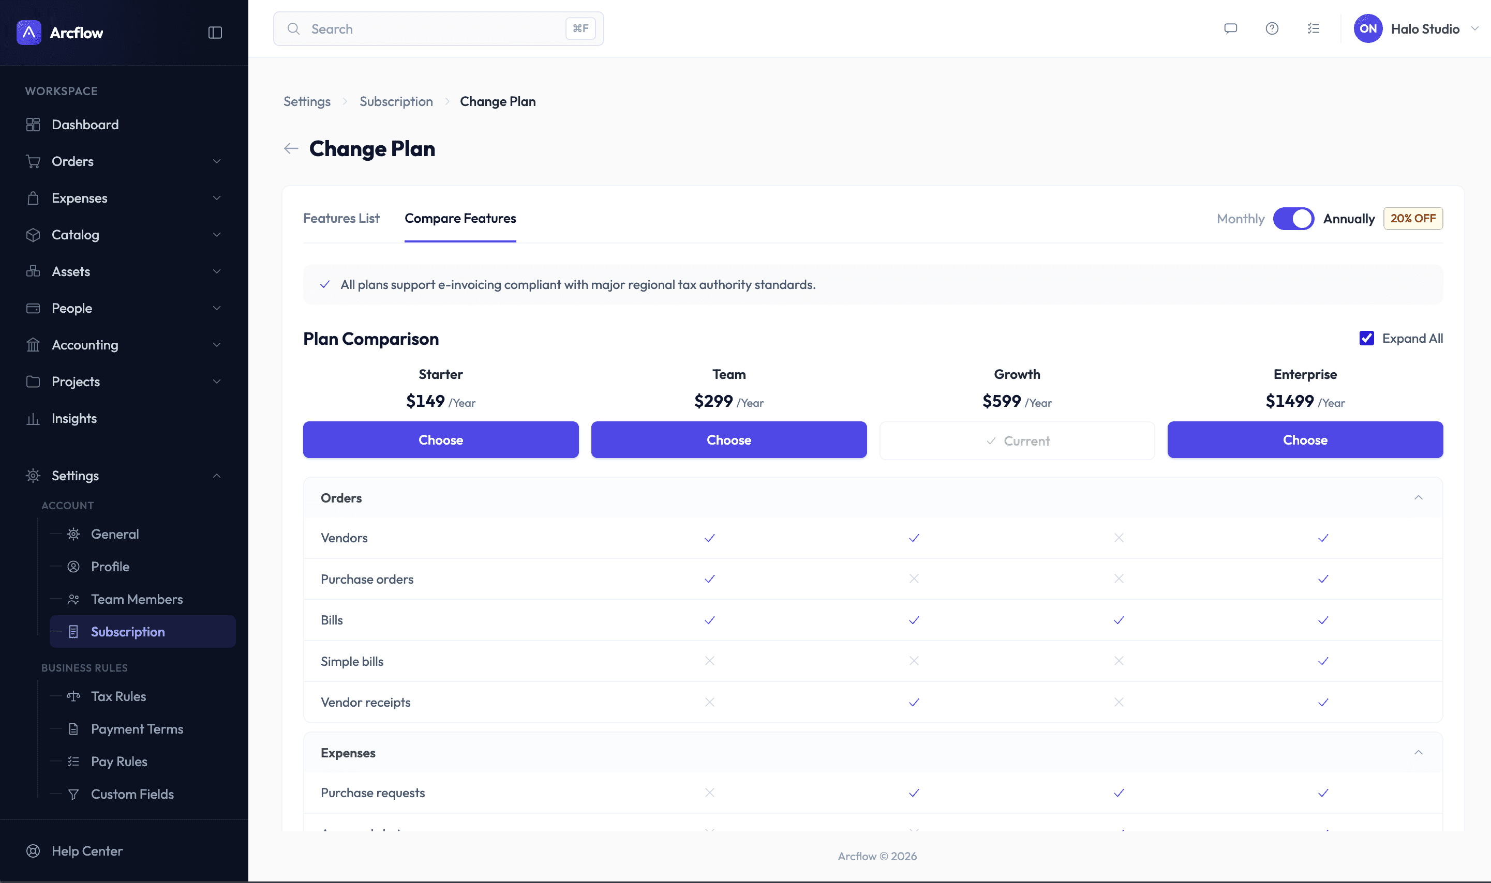Collapse the Orders comparison section
Screen dimensions: 1491x883
1419,497
